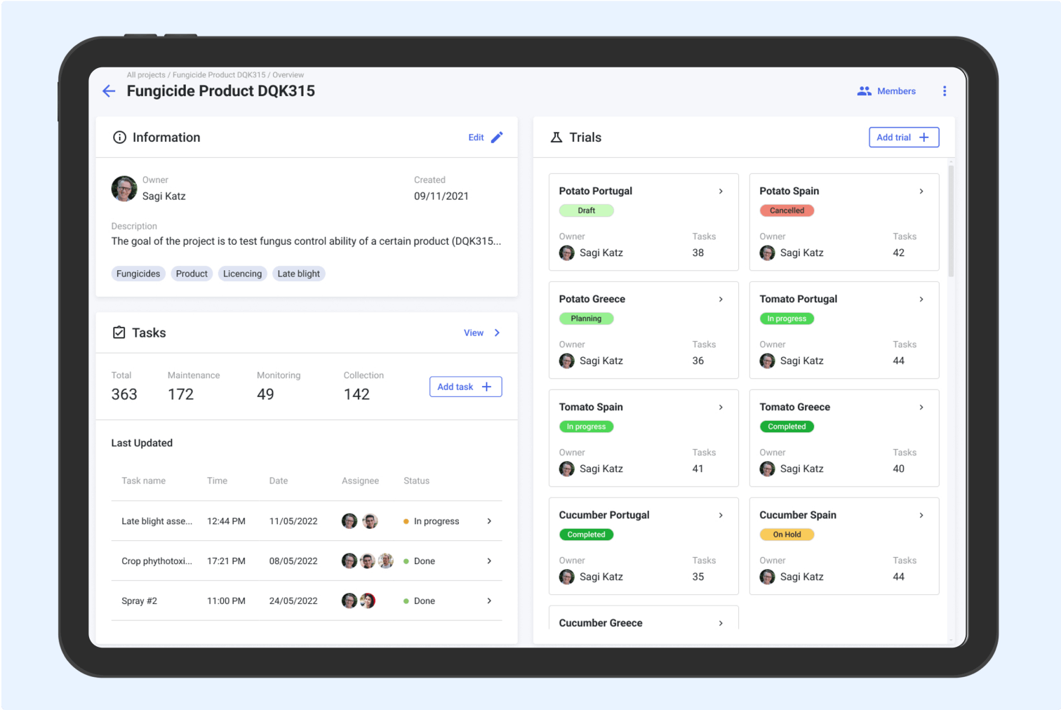
Task: Click View link in Tasks panel
Action: click(x=474, y=333)
